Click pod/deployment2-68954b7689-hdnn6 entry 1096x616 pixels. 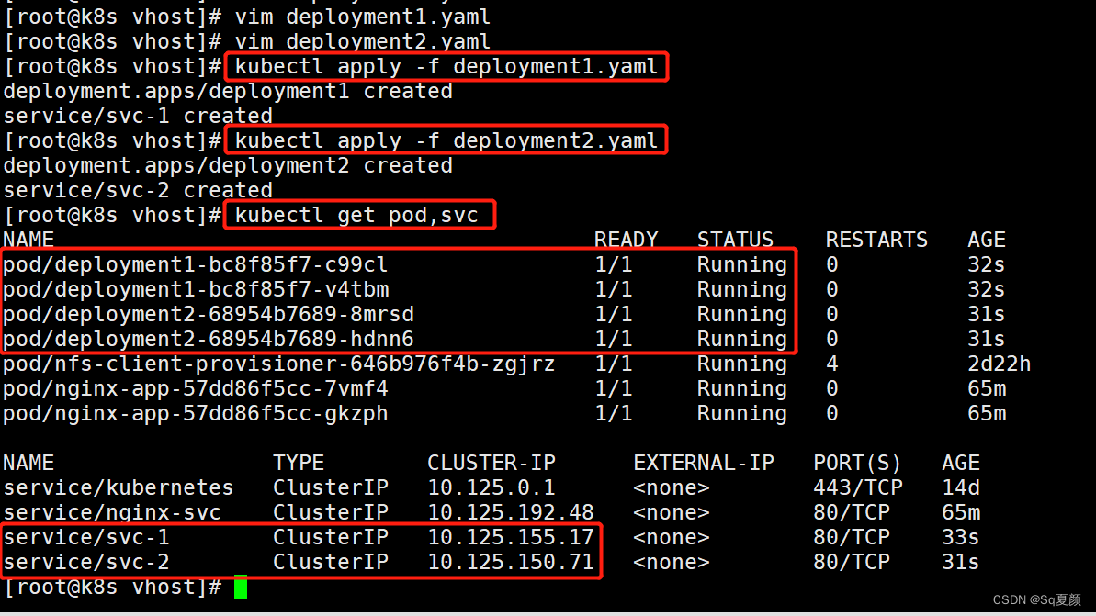click(x=208, y=340)
